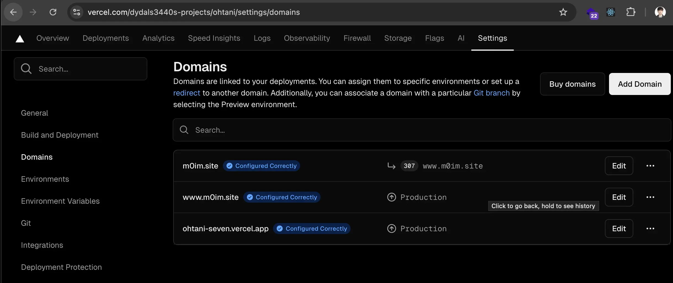Click the Buy domains button

[572, 84]
